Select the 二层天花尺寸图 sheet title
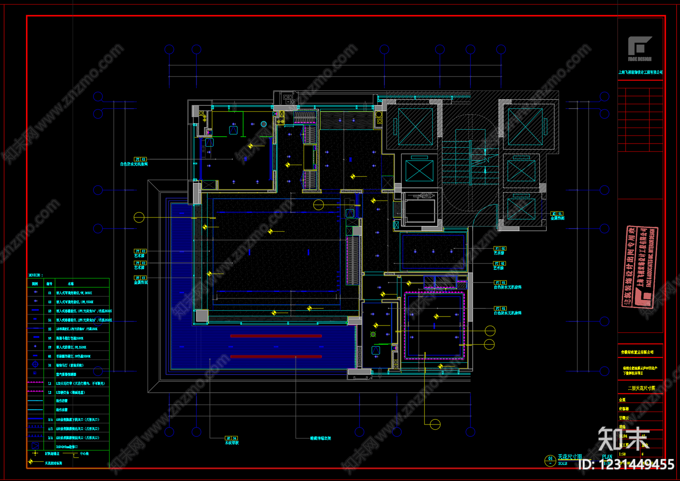This screenshot has height=481, width=680. (641, 388)
